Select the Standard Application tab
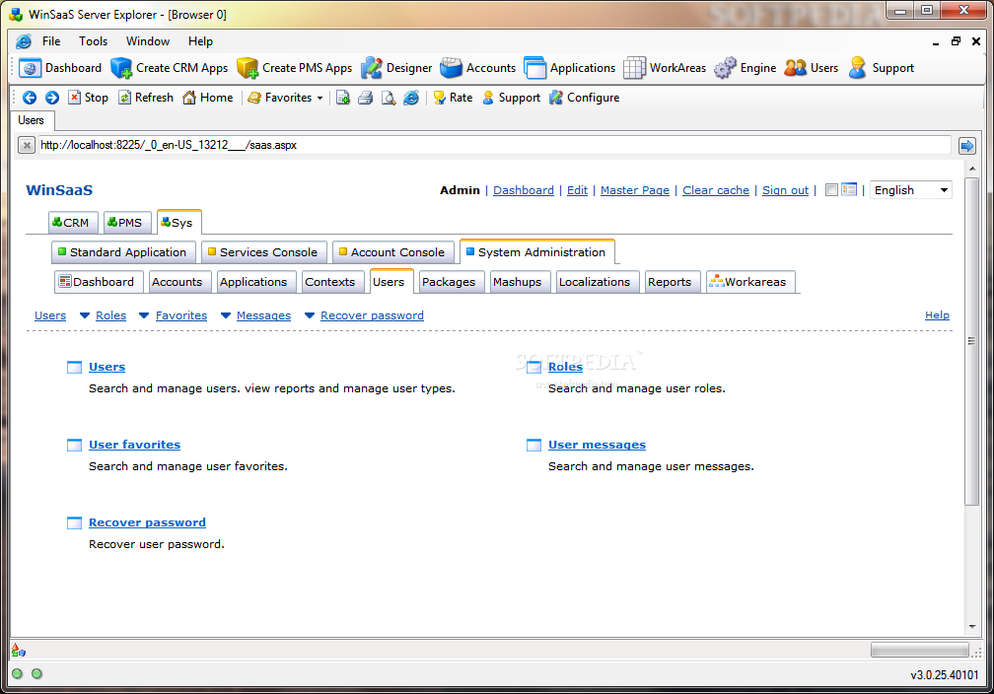The width and height of the screenshot is (994, 694). pos(123,252)
